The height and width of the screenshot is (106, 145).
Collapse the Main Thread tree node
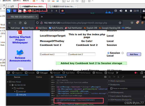pyautogui.click(x=8, y=82)
